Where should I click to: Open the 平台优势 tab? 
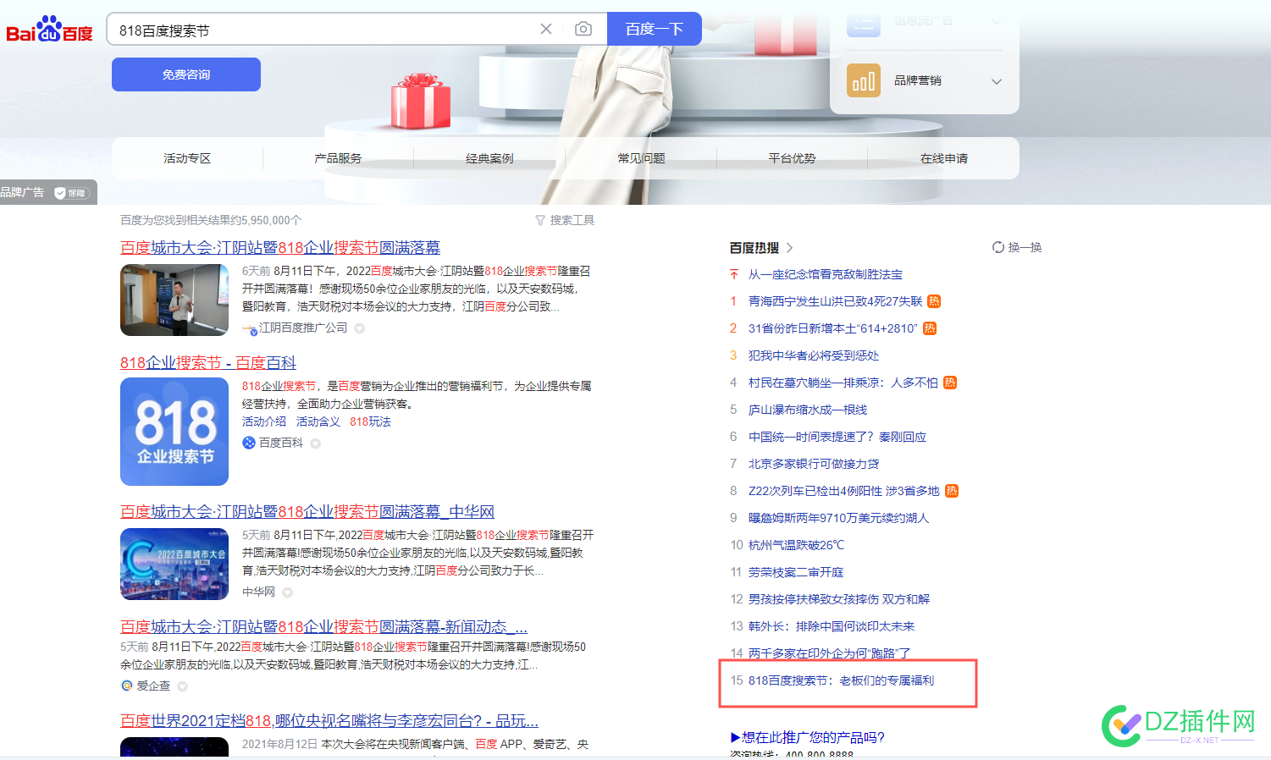coord(792,158)
